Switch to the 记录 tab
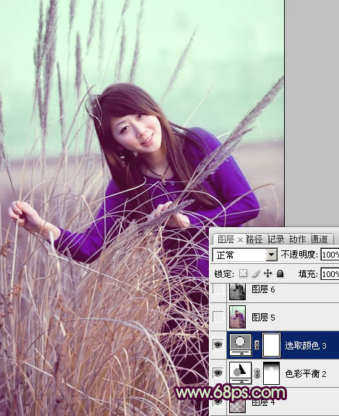Viewport: 339px width, 416px height. pyautogui.click(x=276, y=239)
